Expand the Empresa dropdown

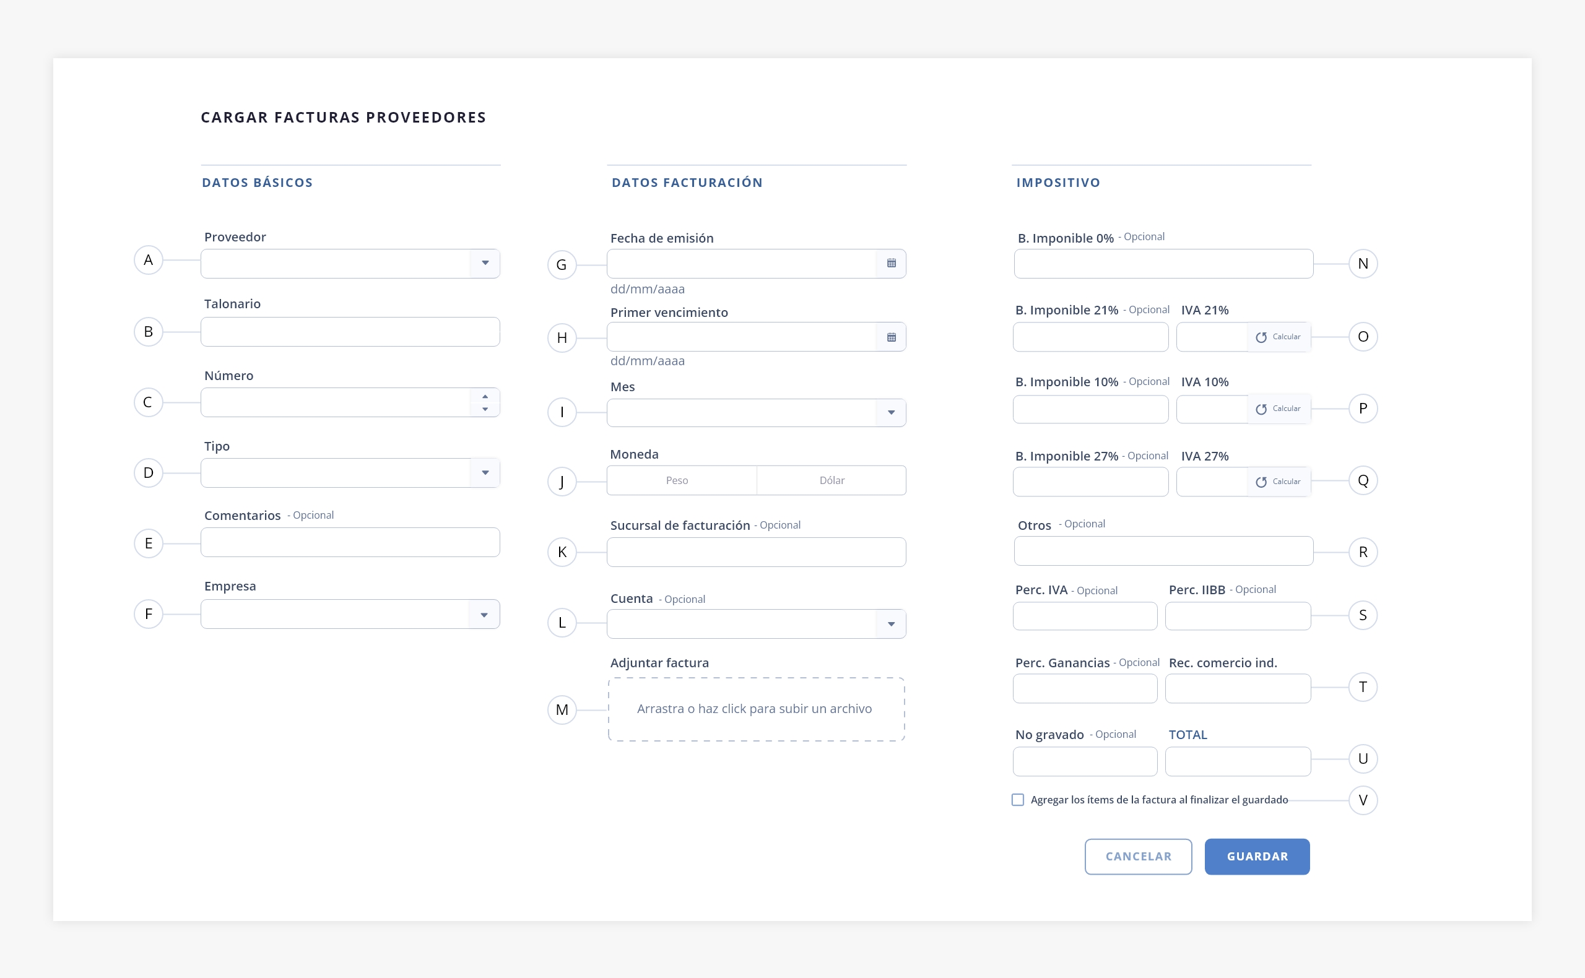click(484, 615)
